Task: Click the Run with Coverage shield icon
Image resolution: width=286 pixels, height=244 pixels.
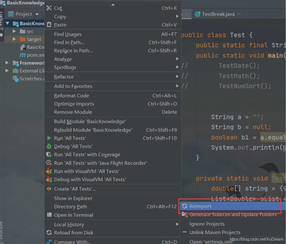Action: (49, 155)
